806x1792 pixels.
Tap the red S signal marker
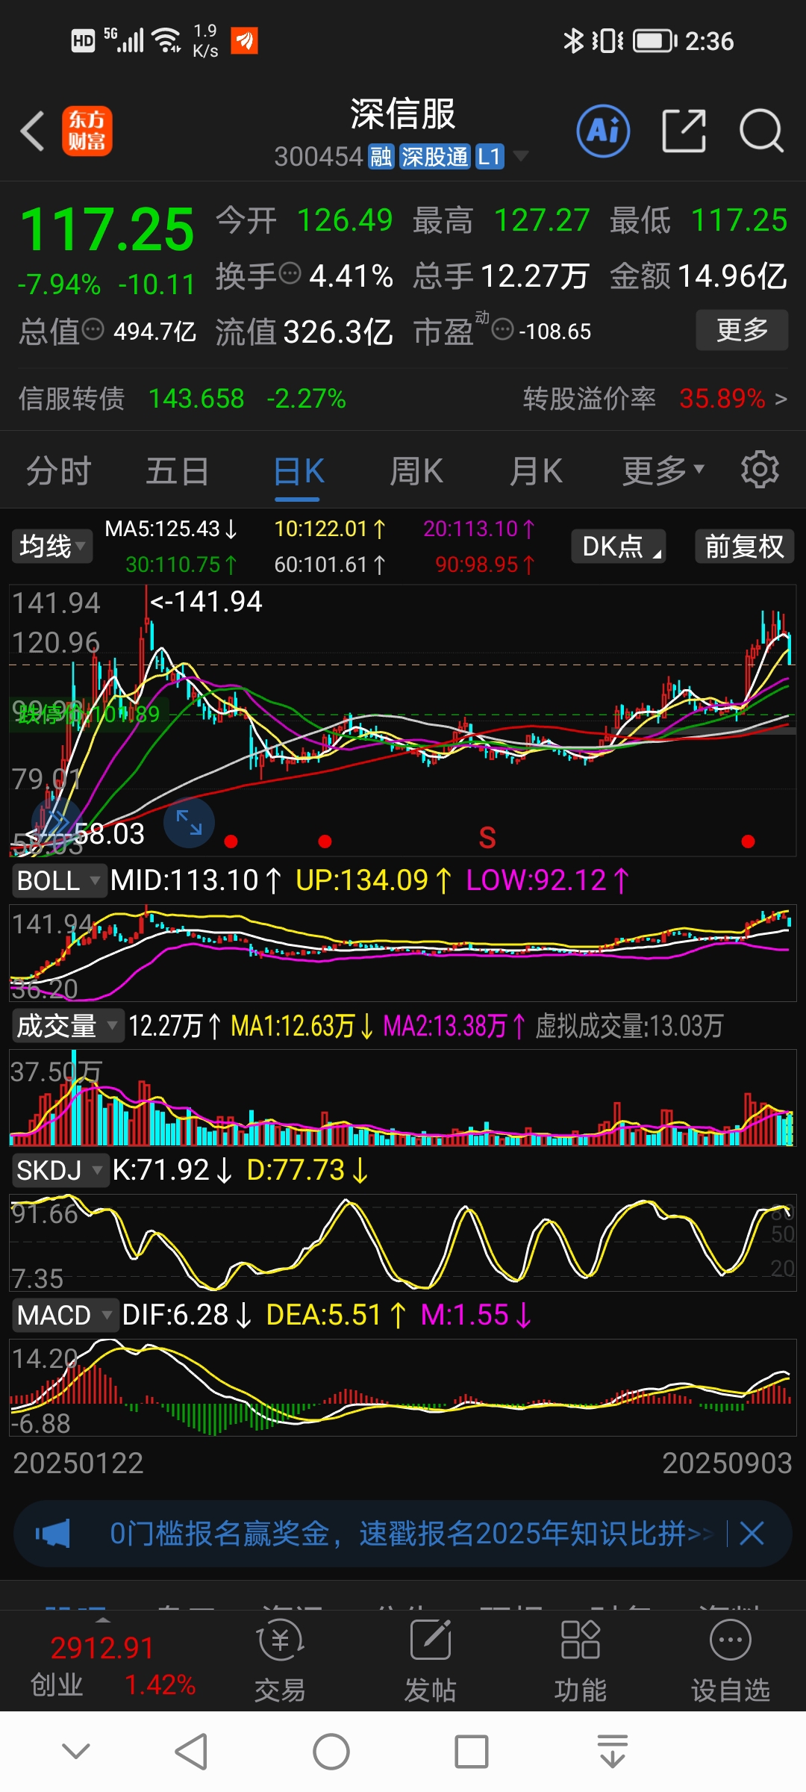pos(487,838)
